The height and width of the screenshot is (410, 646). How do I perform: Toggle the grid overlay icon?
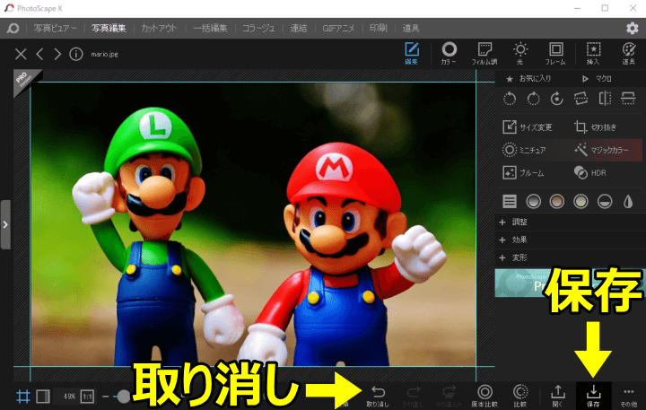click(x=23, y=397)
